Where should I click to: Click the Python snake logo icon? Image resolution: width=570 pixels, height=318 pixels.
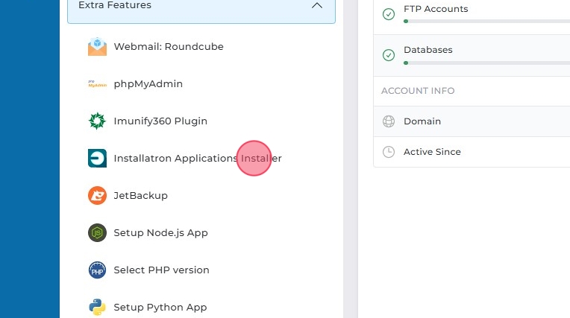(x=97, y=307)
